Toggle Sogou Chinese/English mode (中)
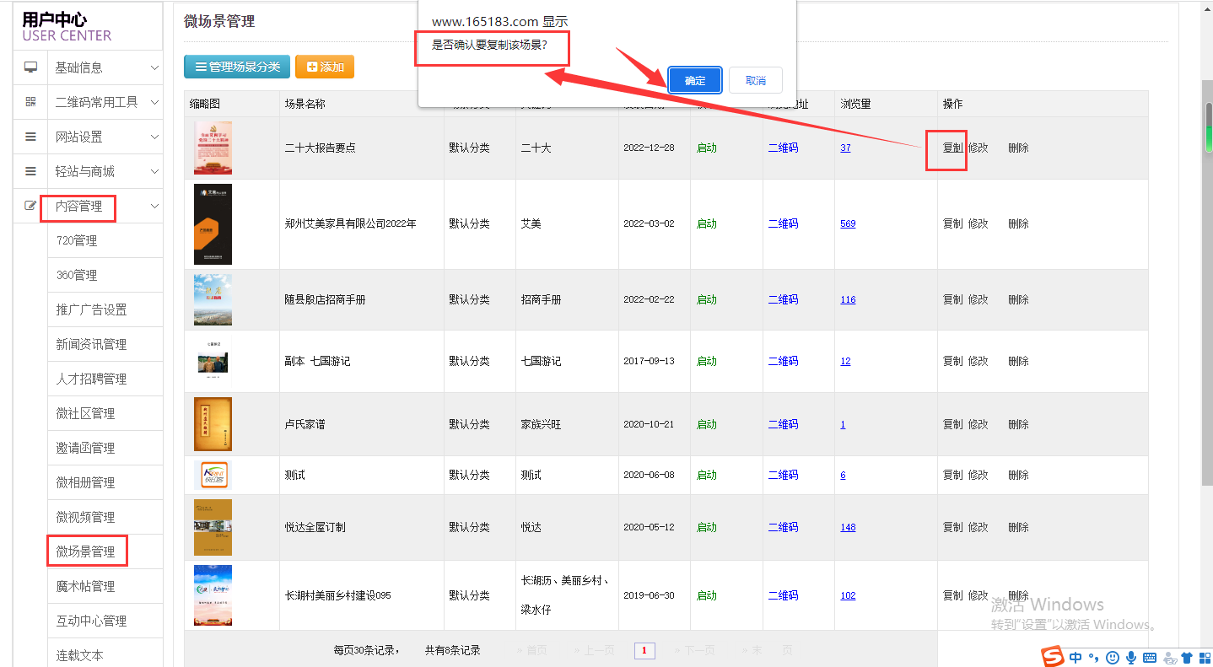 (x=1076, y=657)
